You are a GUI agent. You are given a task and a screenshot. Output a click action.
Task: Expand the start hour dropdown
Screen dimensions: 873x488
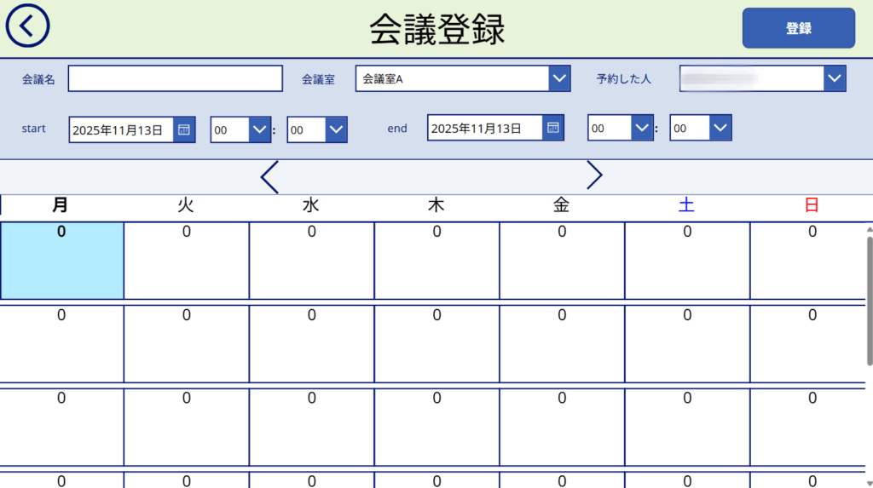(x=259, y=129)
